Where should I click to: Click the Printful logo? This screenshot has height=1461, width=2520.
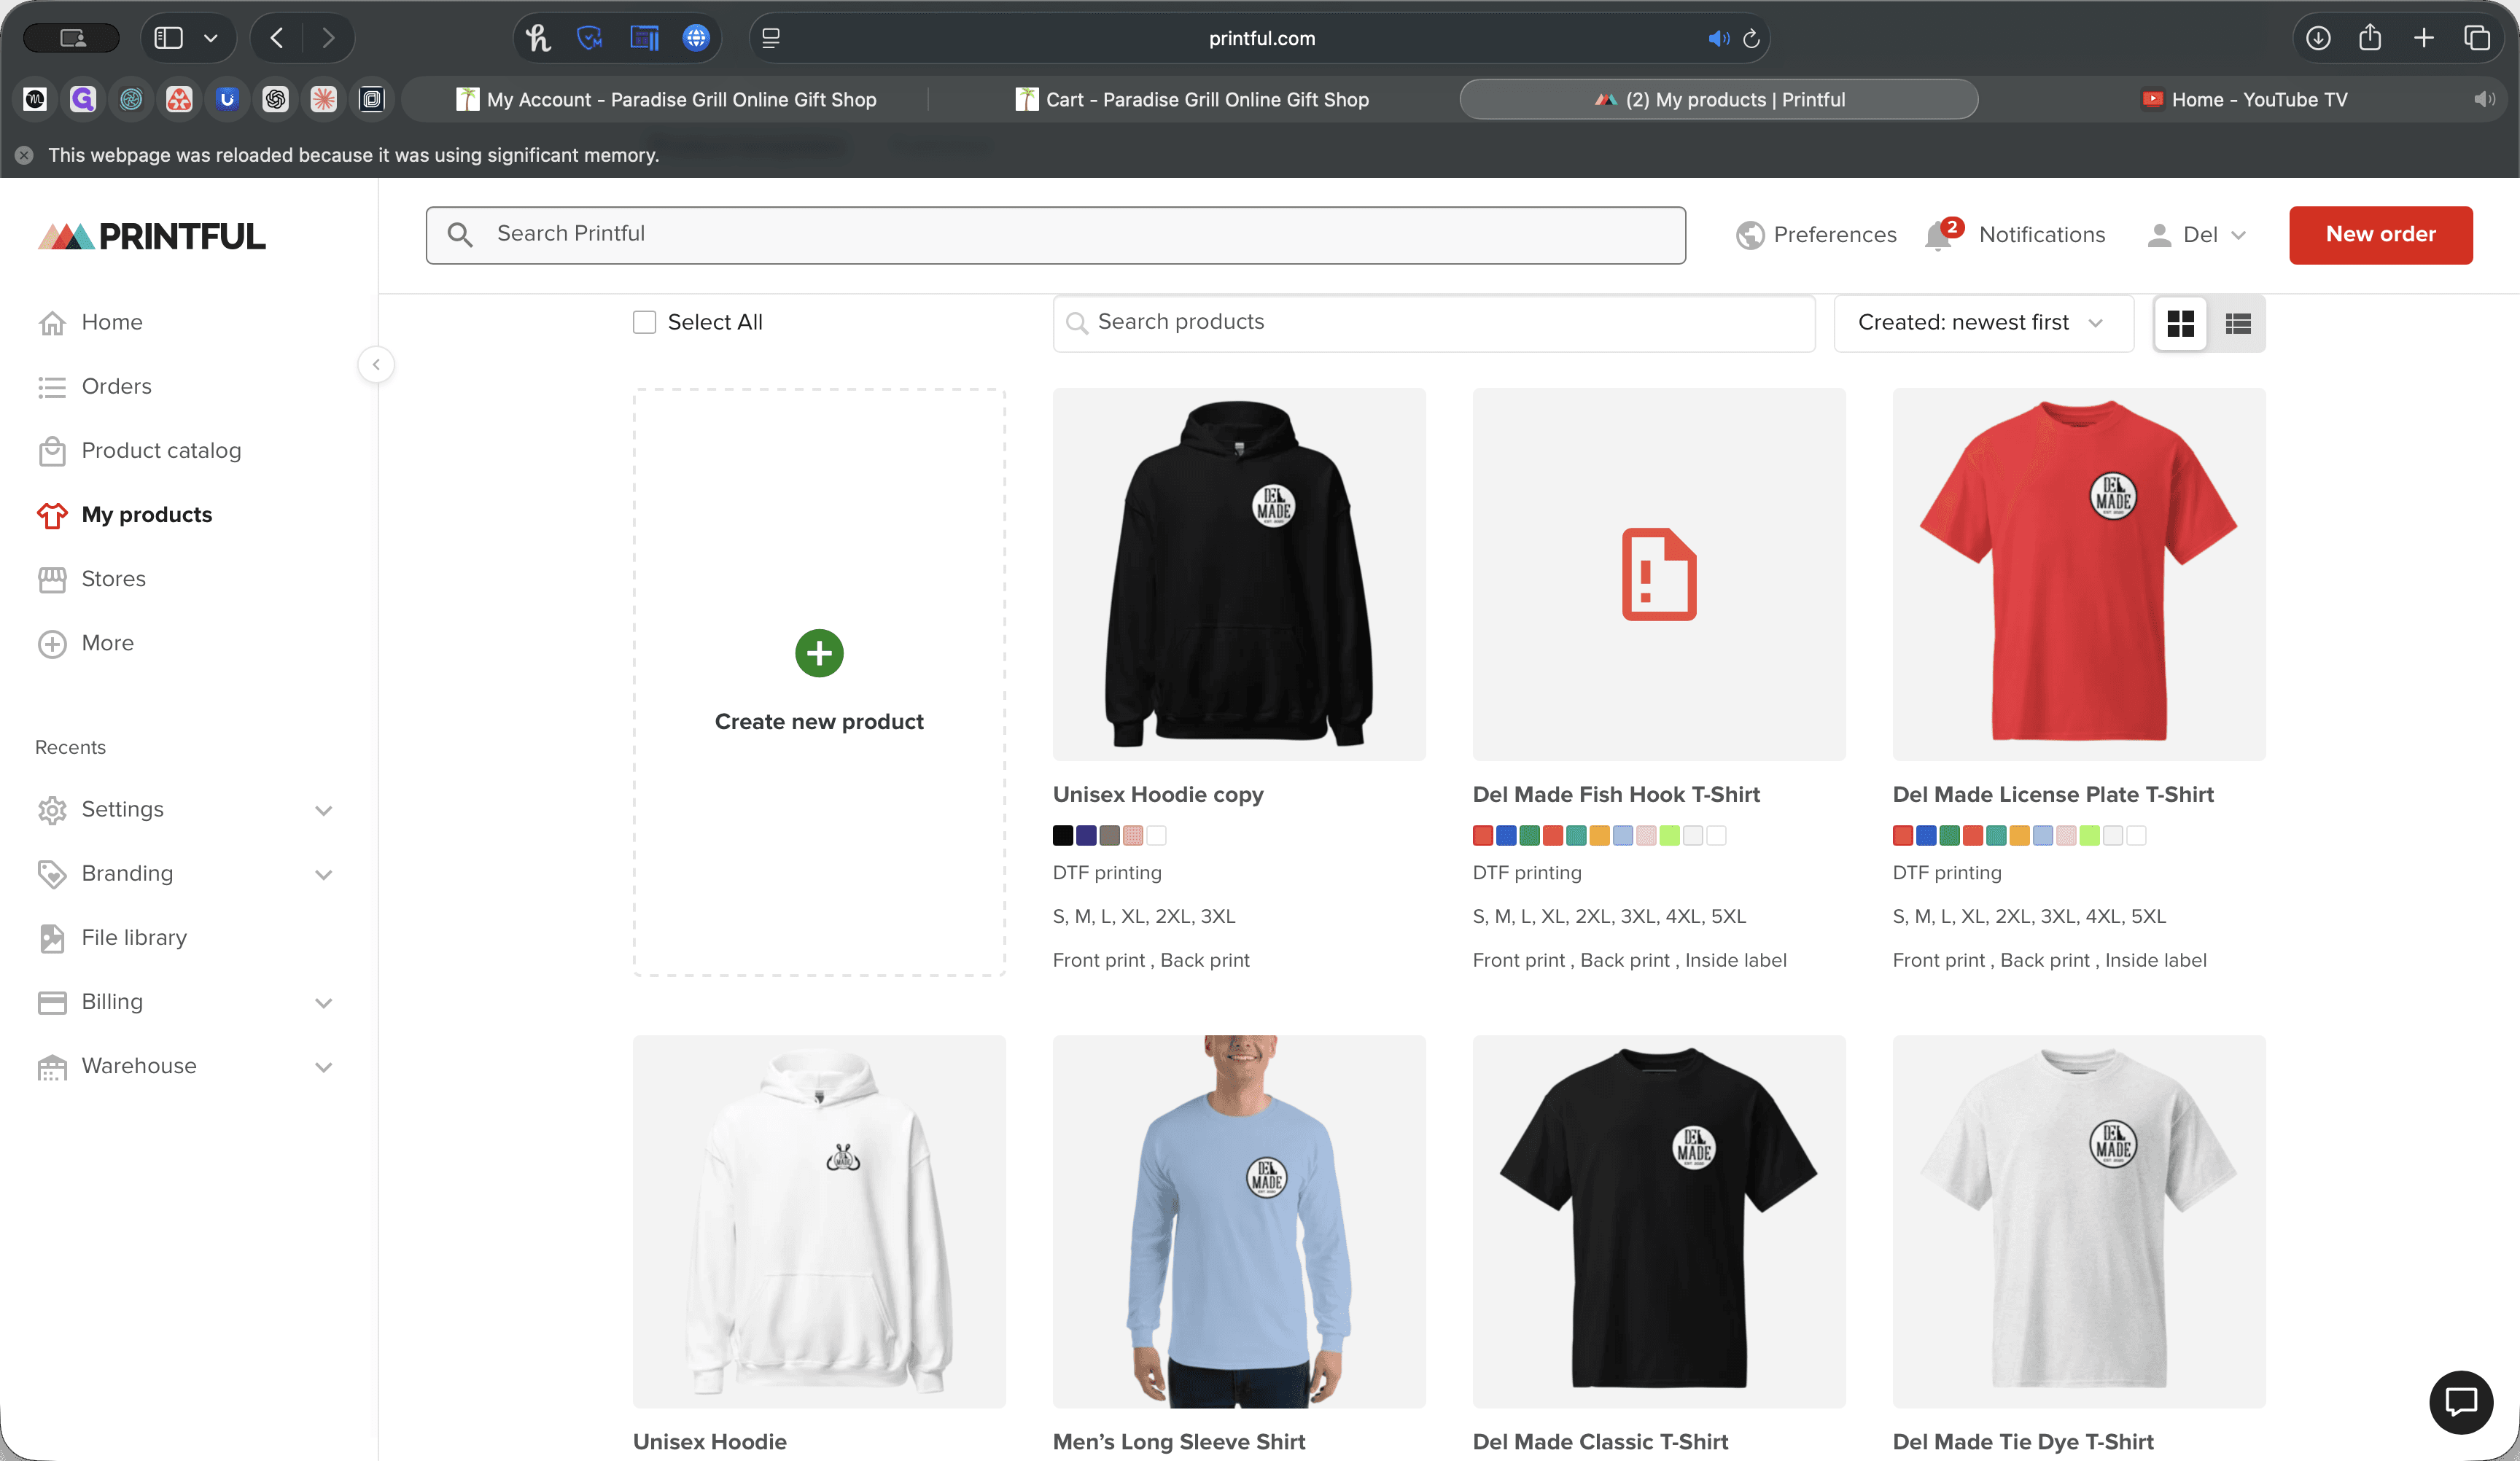(152, 236)
